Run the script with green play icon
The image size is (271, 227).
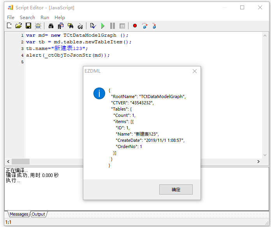103,26
